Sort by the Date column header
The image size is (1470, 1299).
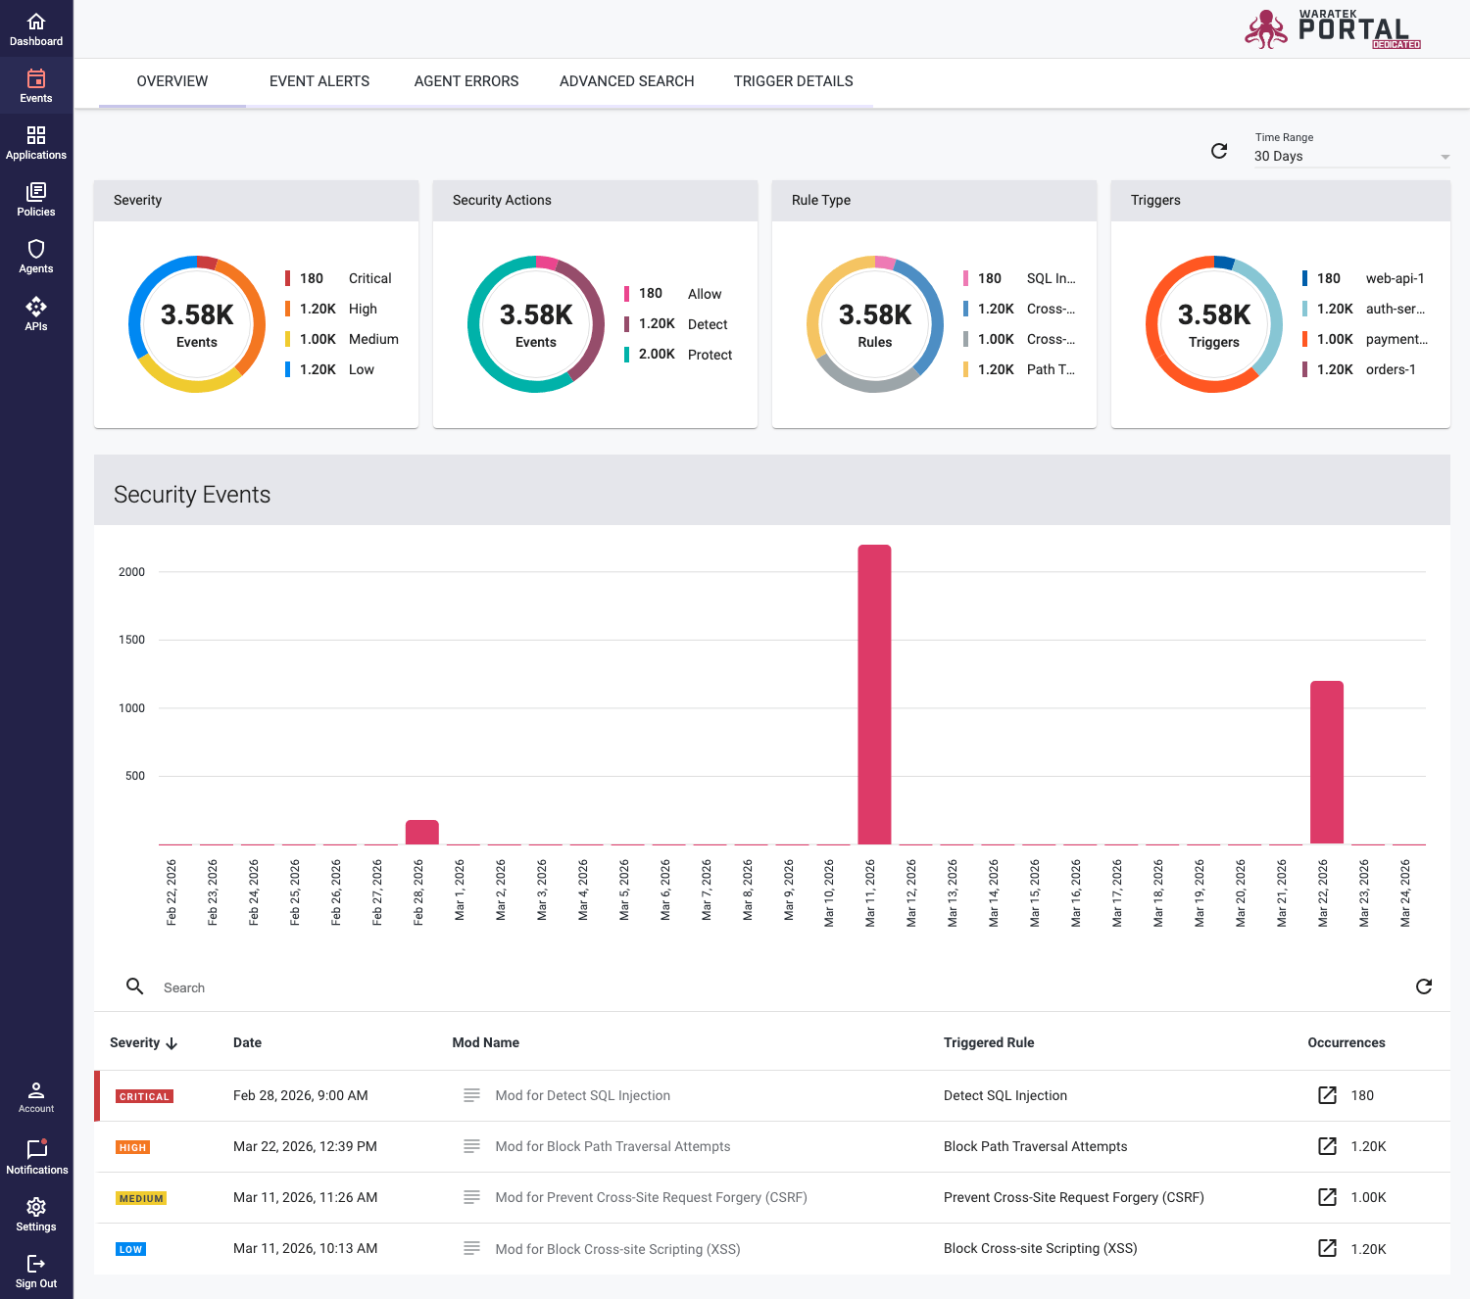point(247,1042)
